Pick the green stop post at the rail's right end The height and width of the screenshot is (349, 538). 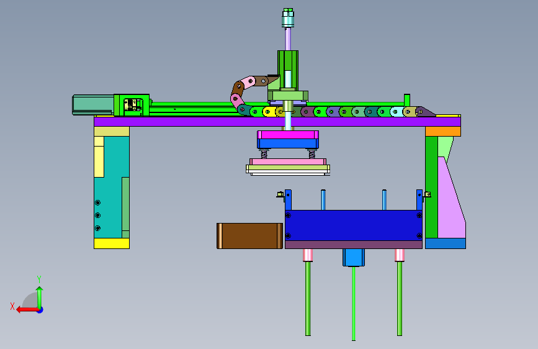click(x=407, y=100)
